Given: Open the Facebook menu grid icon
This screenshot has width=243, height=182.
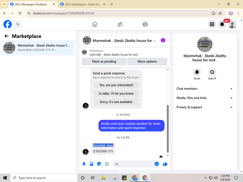Looking at the screenshot, I should point(212,24).
